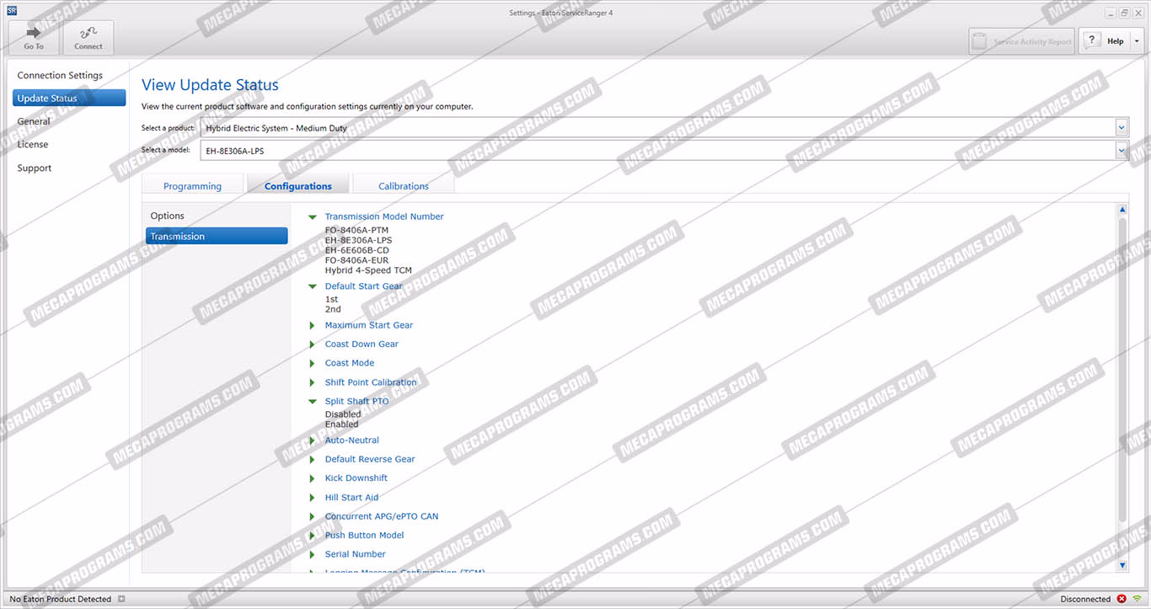This screenshot has height=609, width=1151.
Task: Collapse the Default Start Gear section
Action: (313, 286)
